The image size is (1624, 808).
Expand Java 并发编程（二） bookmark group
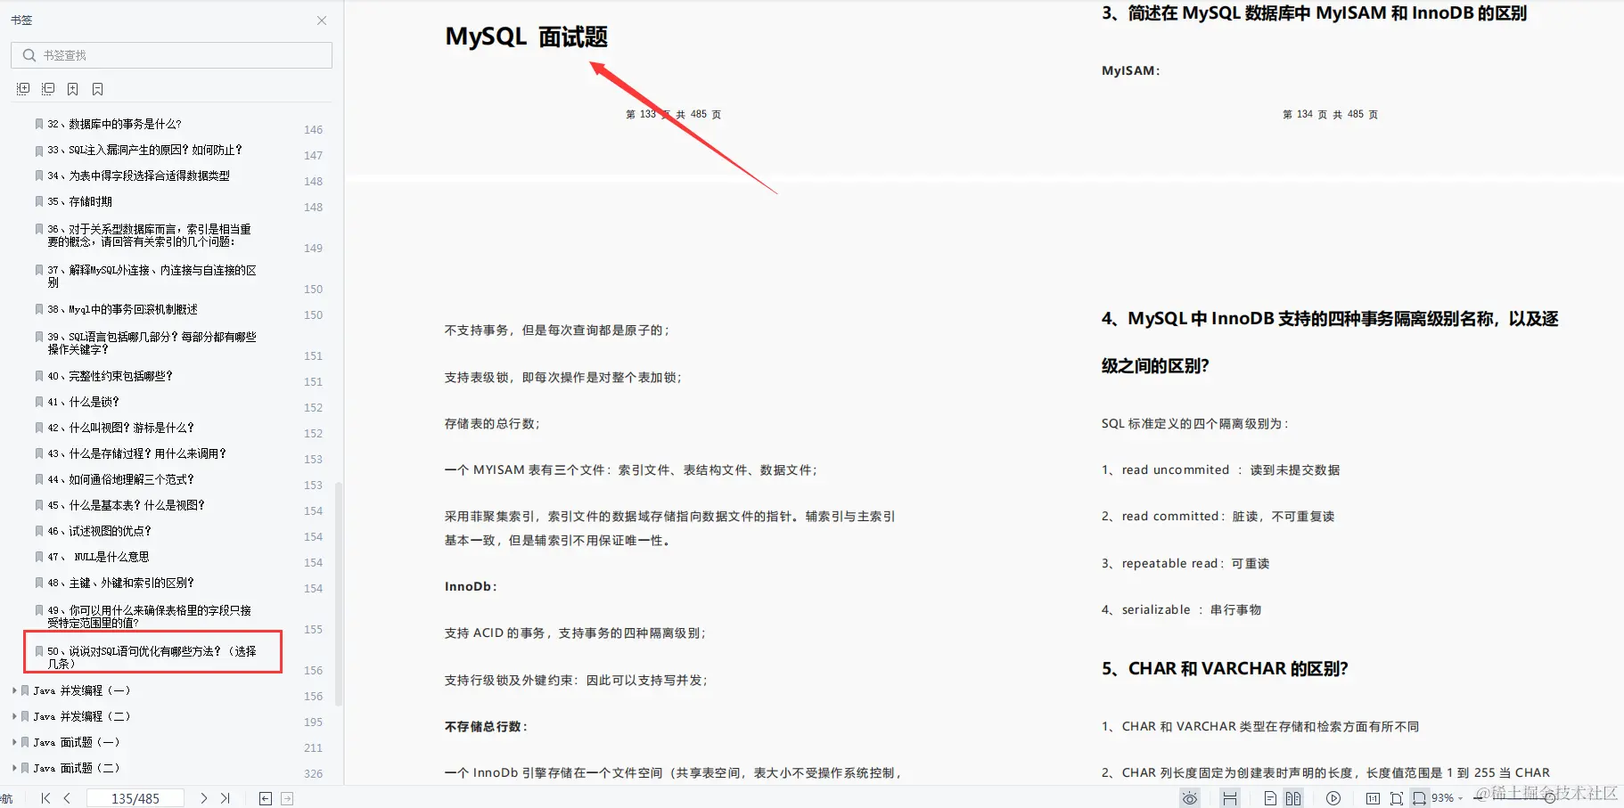pos(14,717)
